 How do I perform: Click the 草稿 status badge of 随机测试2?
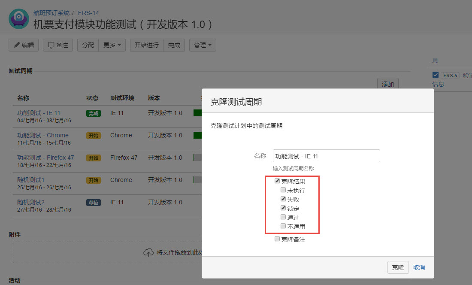click(x=93, y=203)
